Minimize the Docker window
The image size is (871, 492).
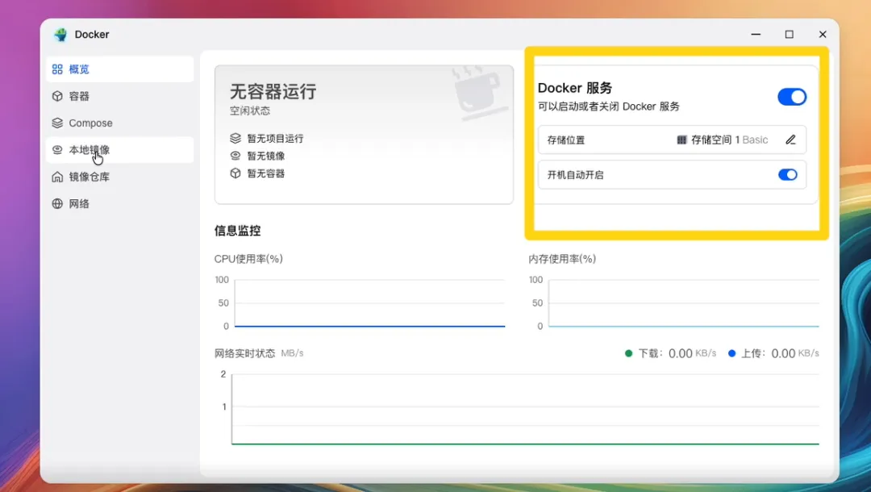tap(756, 35)
